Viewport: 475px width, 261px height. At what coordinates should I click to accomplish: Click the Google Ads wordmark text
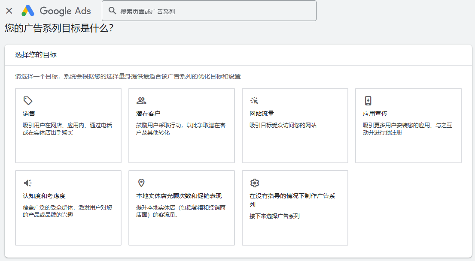point(64,11)
